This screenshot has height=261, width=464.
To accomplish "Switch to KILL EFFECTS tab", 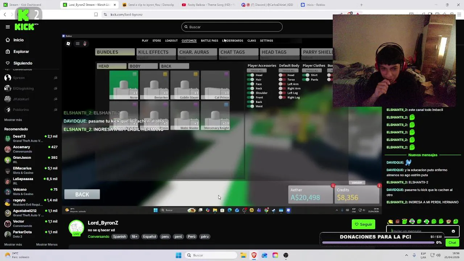I will (156, 52).
